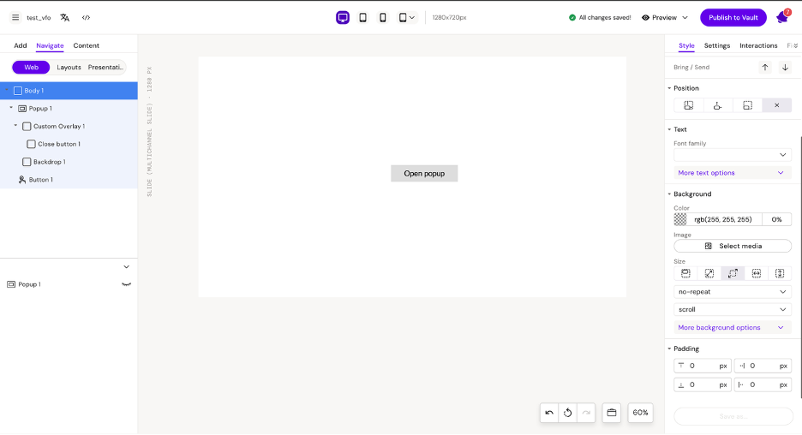Switch to tablet device view
Image resolution: width=802 pixels, height=435 pixels.
362,17
